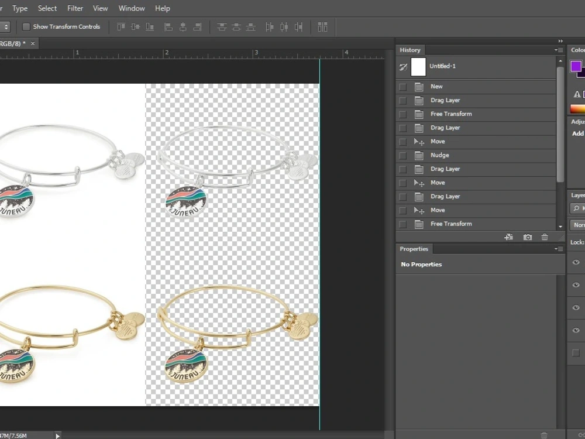This screenshot has height=439, width=585.
Task: Click the Distribute horizontal centers icon
Action: pyautogui.click(x=284, y=27)
